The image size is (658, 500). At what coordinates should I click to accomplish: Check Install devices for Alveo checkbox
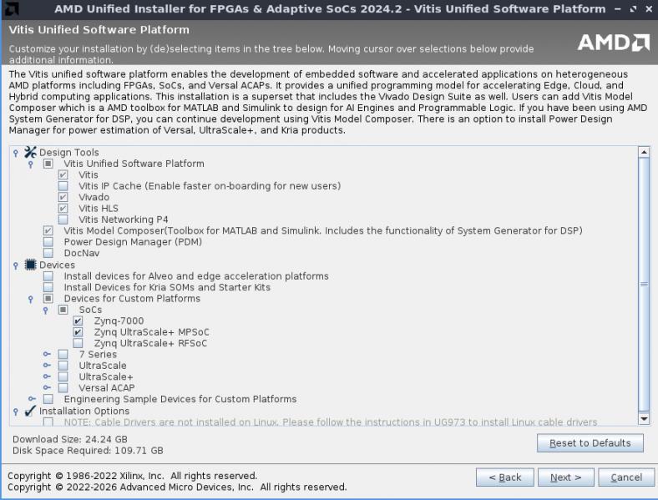click(48, 276)
